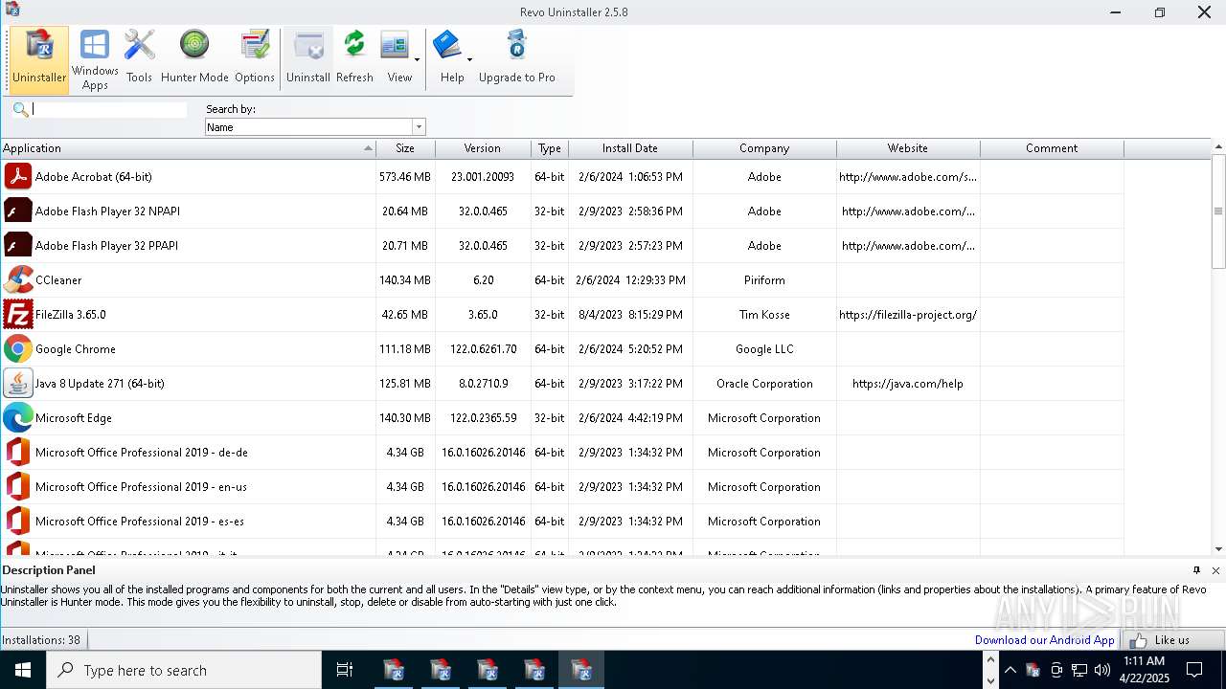Viewport: 1226px width, 689px height.
Task: Open the Windows Apps view
Action: (95, 59)
